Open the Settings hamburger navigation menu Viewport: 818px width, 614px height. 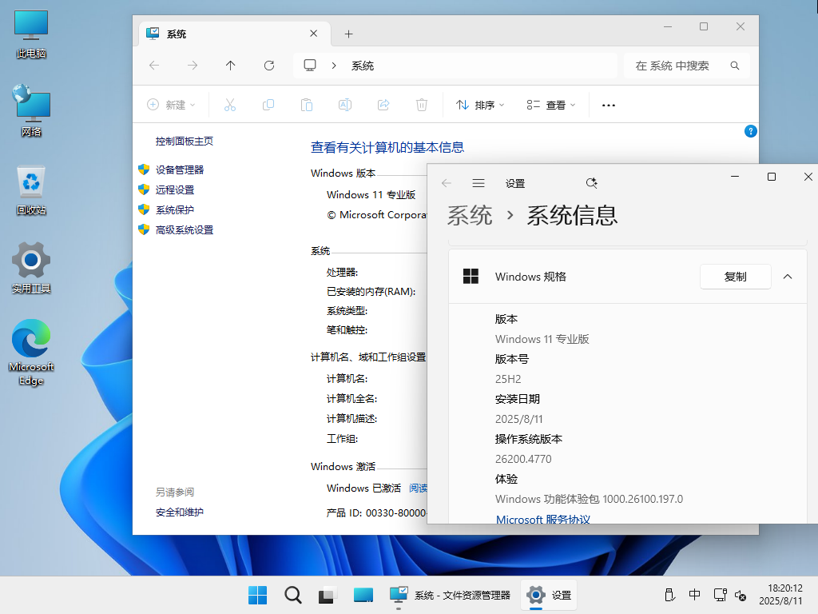pyautogui.click(x=478, y=183)
